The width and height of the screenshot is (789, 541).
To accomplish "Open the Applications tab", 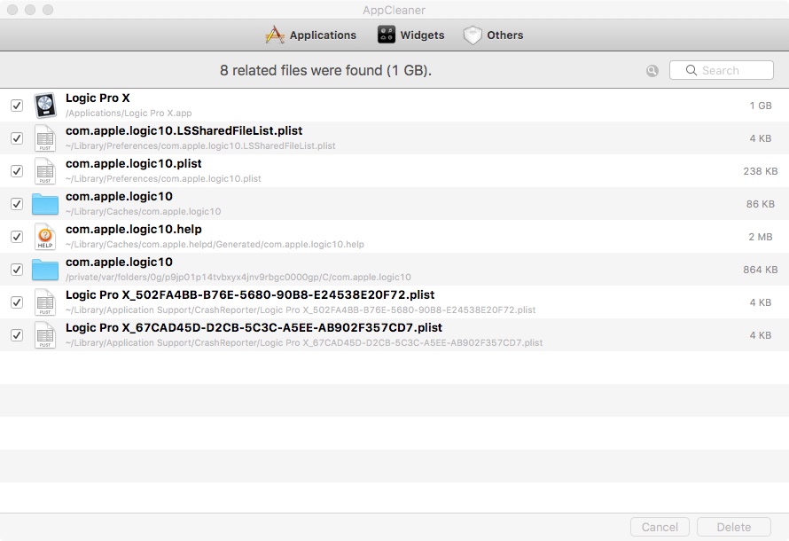I will pos(311,35).
